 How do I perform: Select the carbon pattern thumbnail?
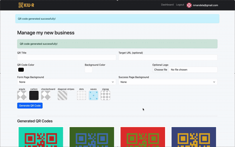(x=34, y=95)
